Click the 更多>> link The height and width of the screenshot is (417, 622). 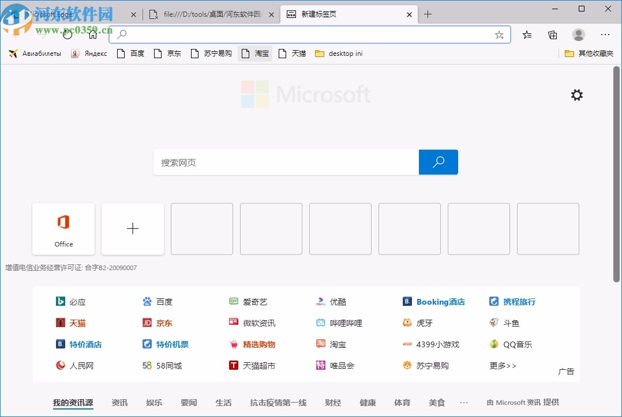pyautogui.click(x=501, y=365)
